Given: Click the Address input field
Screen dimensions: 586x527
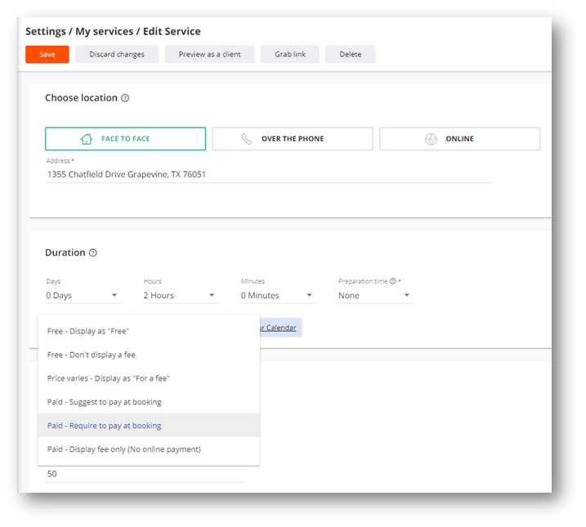Looking at the screenshot, I should (268, 174).
